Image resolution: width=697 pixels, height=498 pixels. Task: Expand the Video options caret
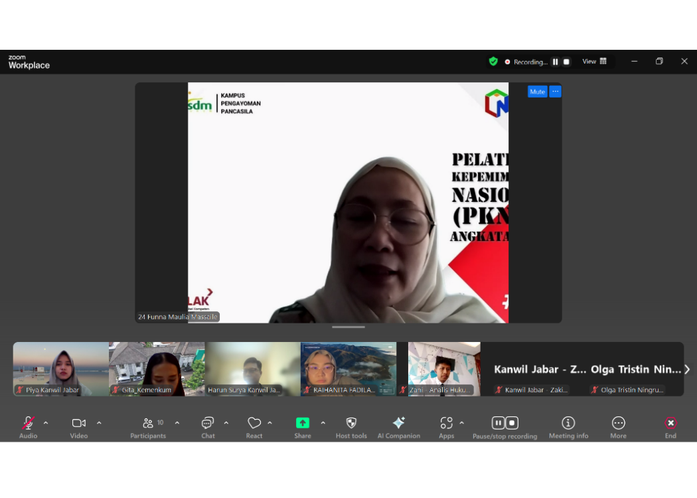tap(99, 423)
